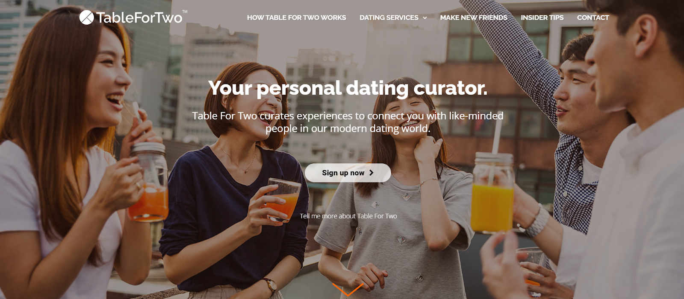The height and width of the screenshot is (299, 684).
Task: Click the yellow juice mason jar in photo
Action: [x=492, y=194]
